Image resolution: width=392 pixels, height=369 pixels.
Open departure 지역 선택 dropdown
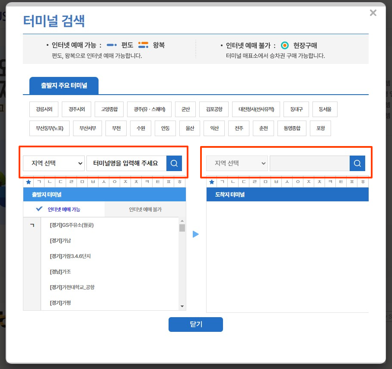pos(54,163)
